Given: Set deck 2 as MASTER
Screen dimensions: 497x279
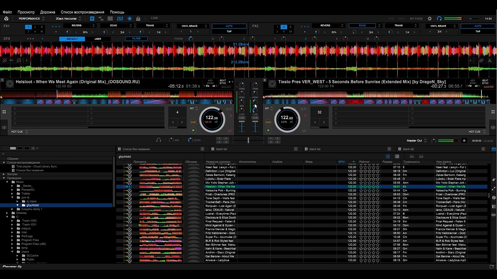Looking at the screenshot, I should click(489, 87).
